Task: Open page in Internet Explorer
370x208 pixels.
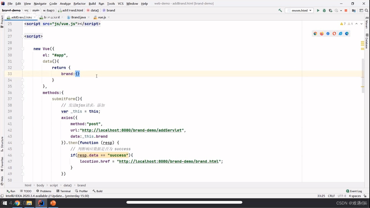Action: click(341, 33)
